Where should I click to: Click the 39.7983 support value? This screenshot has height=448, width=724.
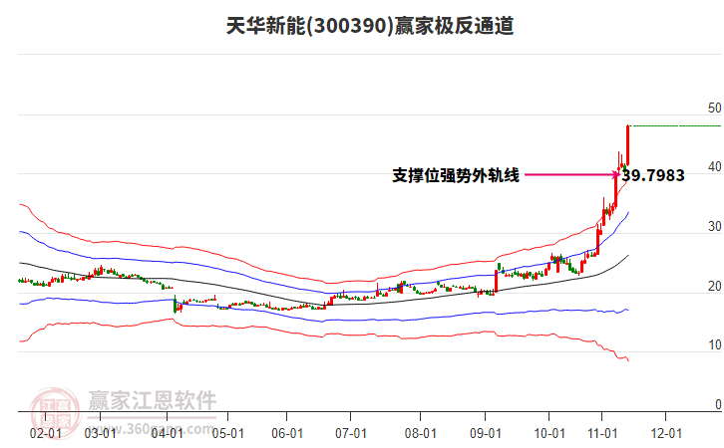click(x=653, y=175)
